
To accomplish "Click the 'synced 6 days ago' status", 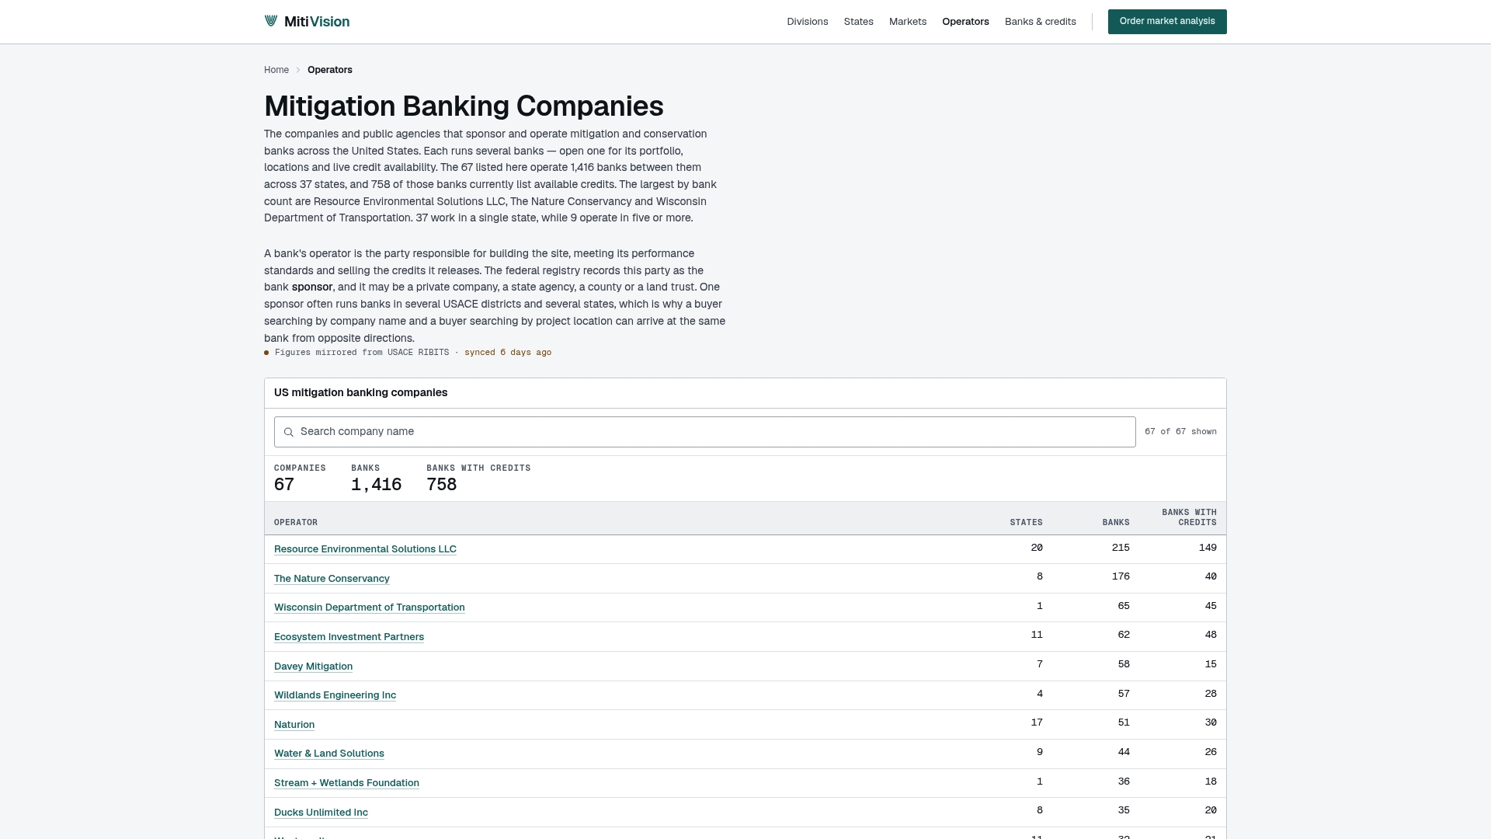I will (508, 353).
